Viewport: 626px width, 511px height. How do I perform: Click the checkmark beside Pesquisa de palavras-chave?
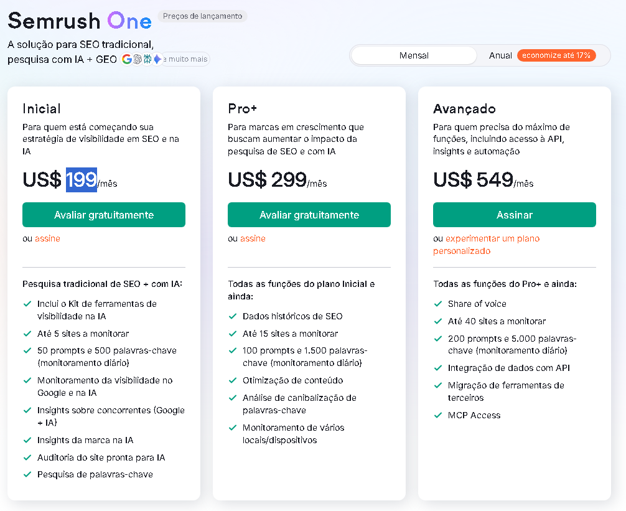pyautogui.click(x=27, y=474)
